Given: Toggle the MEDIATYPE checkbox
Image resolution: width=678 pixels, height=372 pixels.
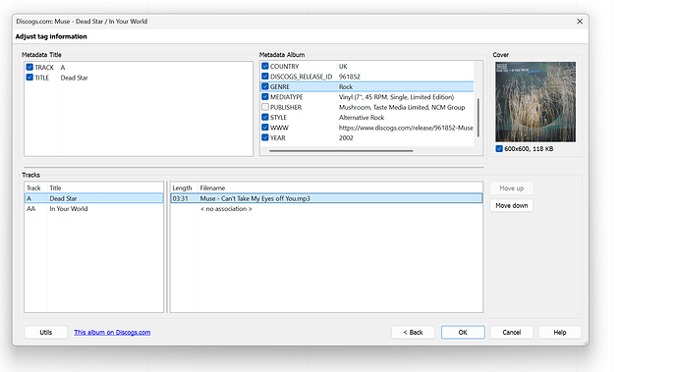Looking at the screenshot, I should coord(265,97).
